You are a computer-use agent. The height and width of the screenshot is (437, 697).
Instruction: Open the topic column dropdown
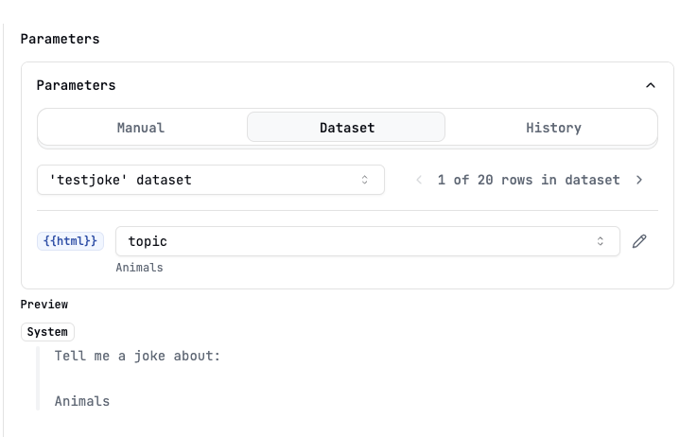click(368, 241)
